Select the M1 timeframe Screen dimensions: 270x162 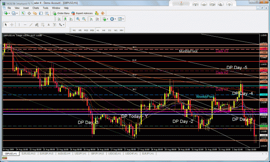74,30
